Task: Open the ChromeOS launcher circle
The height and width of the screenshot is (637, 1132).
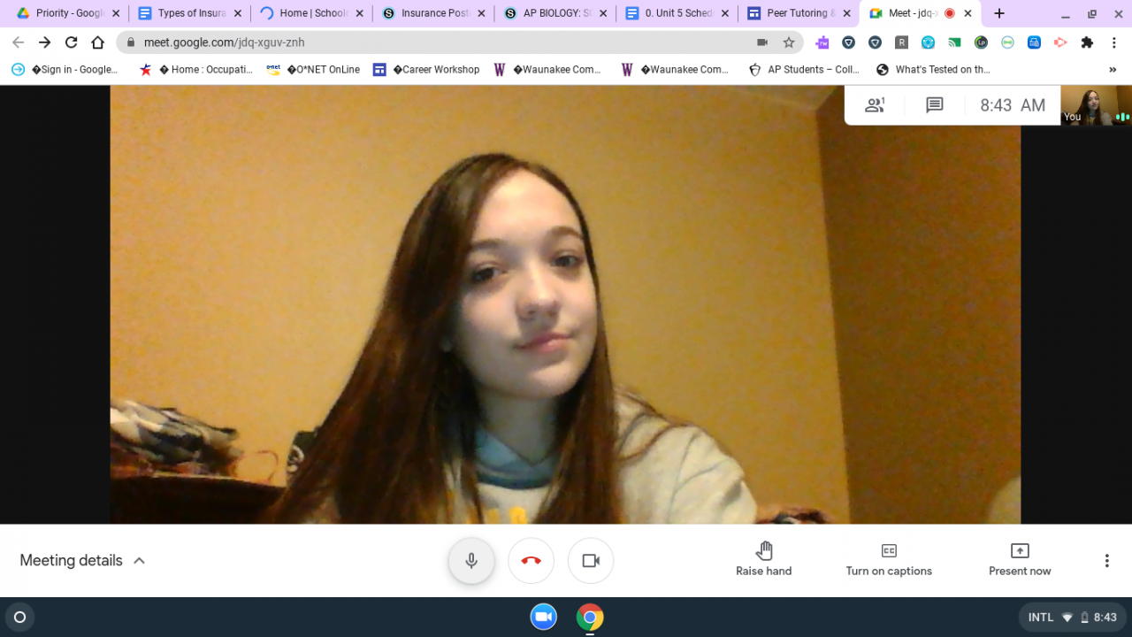Action: point(20,618)
